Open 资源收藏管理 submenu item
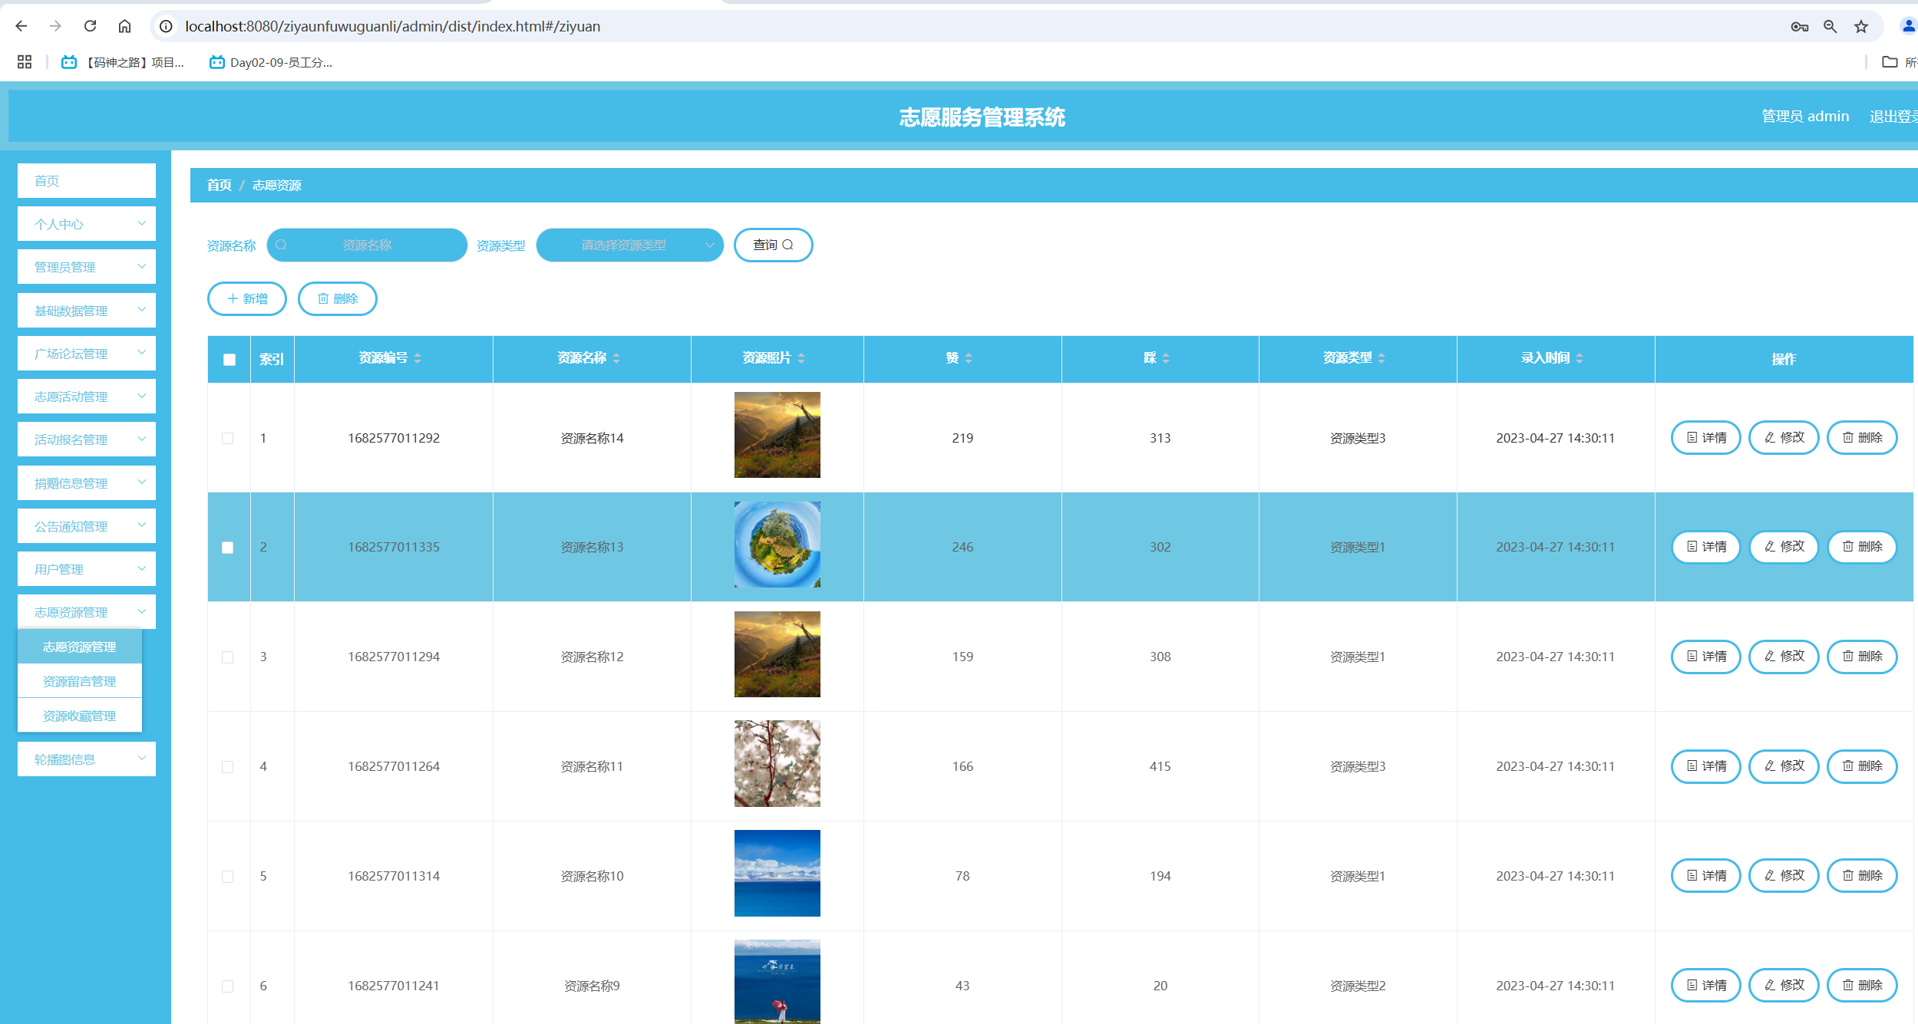This screenshot has width=1918, height=1024. tap(80, 716)
